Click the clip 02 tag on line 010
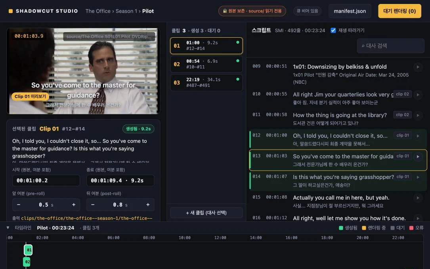 (402, 94)
